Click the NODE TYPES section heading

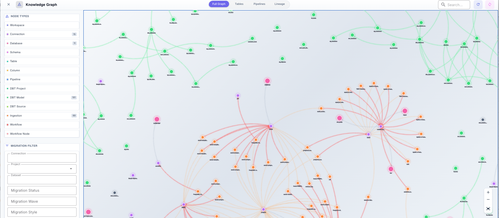(x=20, y=16)
